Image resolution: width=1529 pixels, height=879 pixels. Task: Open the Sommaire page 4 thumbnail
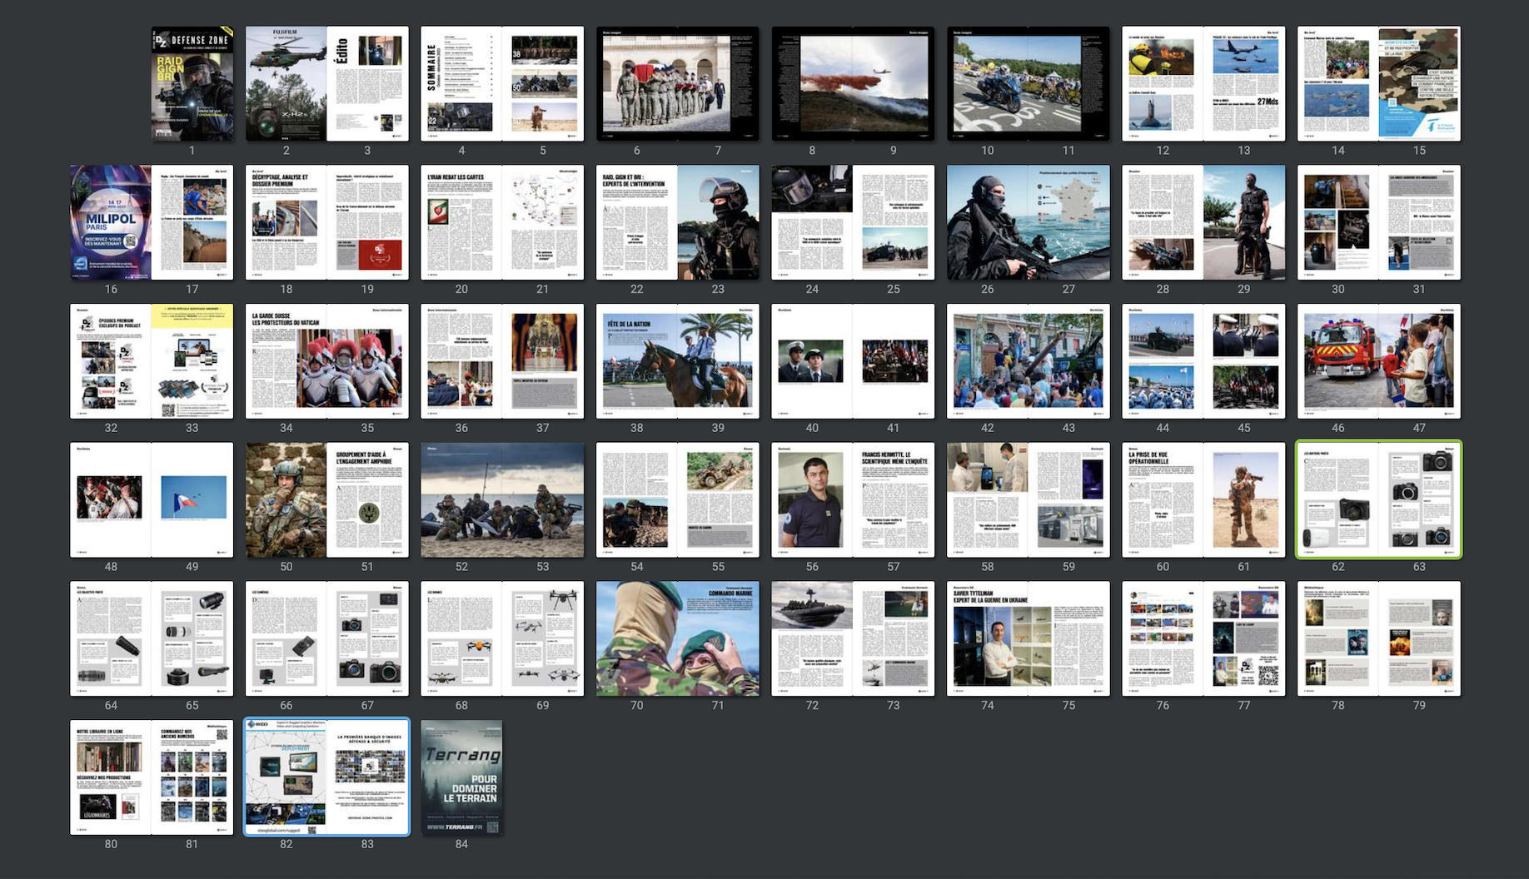[461, 84]
